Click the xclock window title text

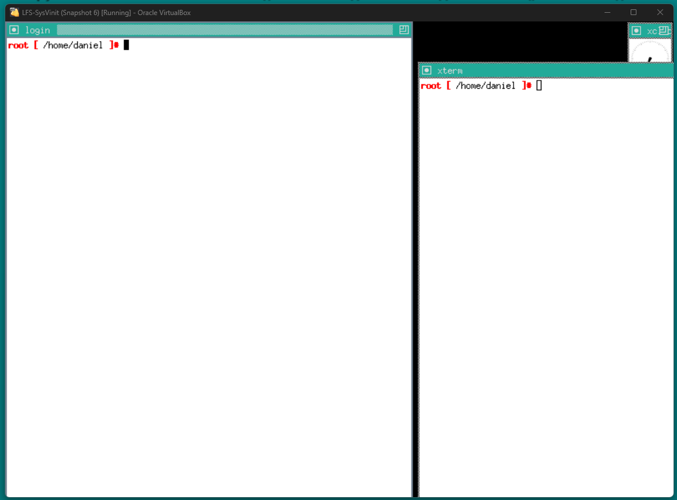point(651,31)
